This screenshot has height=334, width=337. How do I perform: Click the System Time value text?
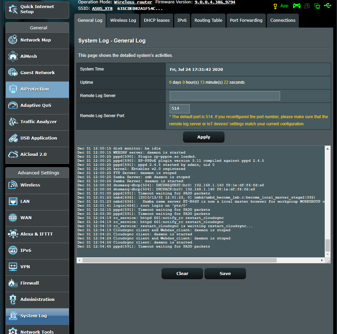196,69
